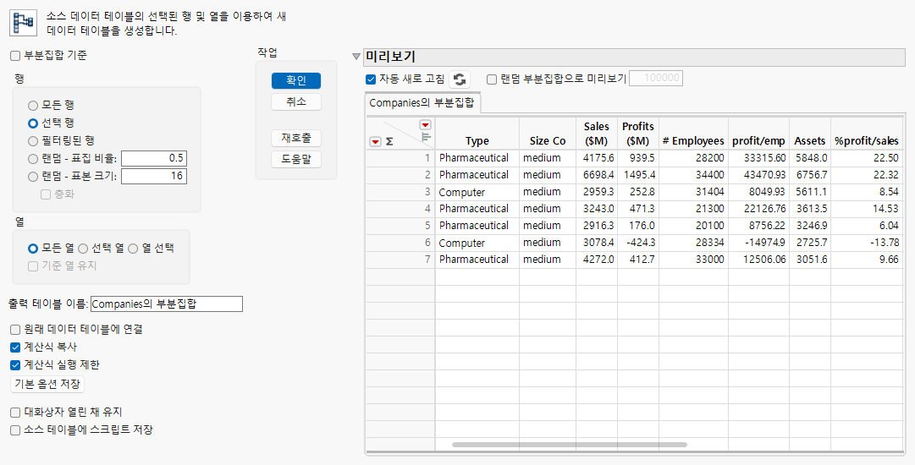Click the 출력 테이블 이름 text field
This screenshot has height=465, width=915.
166,304
